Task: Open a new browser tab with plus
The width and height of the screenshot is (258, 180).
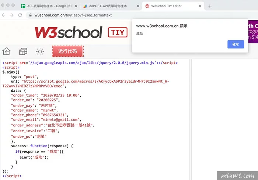Action: 210,6
